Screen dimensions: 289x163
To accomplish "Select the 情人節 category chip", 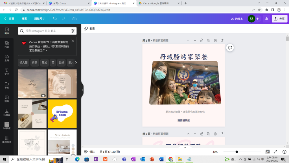I will [x=24, y=63].
